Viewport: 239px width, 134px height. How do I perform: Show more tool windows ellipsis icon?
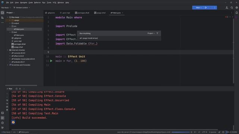(x=3, y=23)
